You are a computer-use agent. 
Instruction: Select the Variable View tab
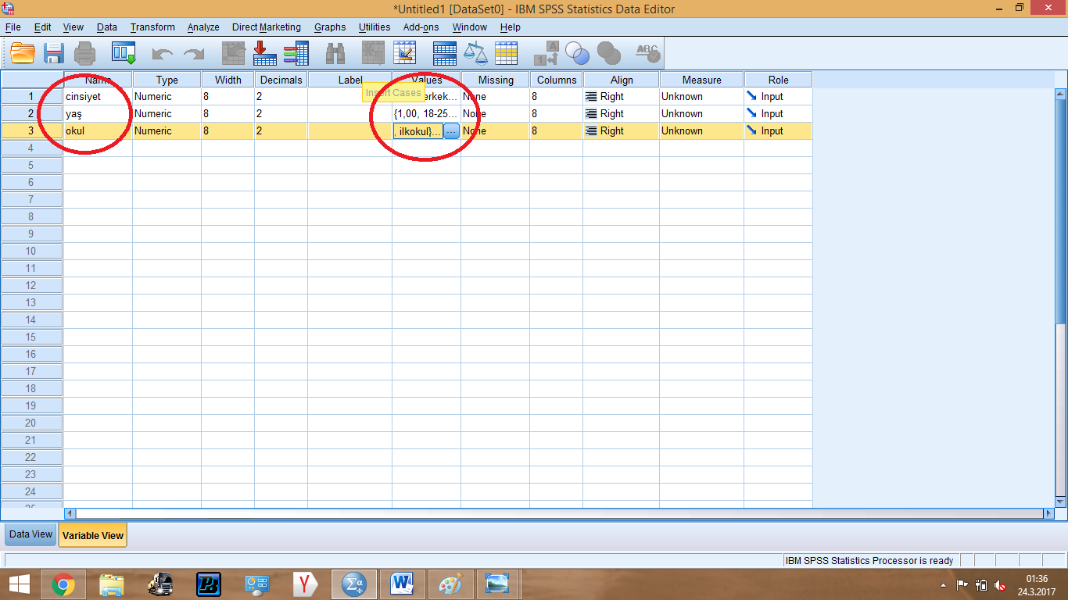coord(93,535)
